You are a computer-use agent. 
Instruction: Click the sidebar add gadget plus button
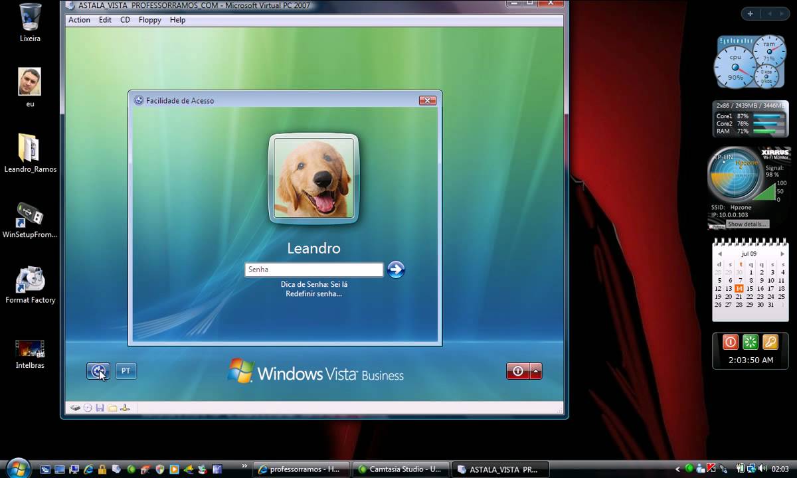click(x=751, y=13)
